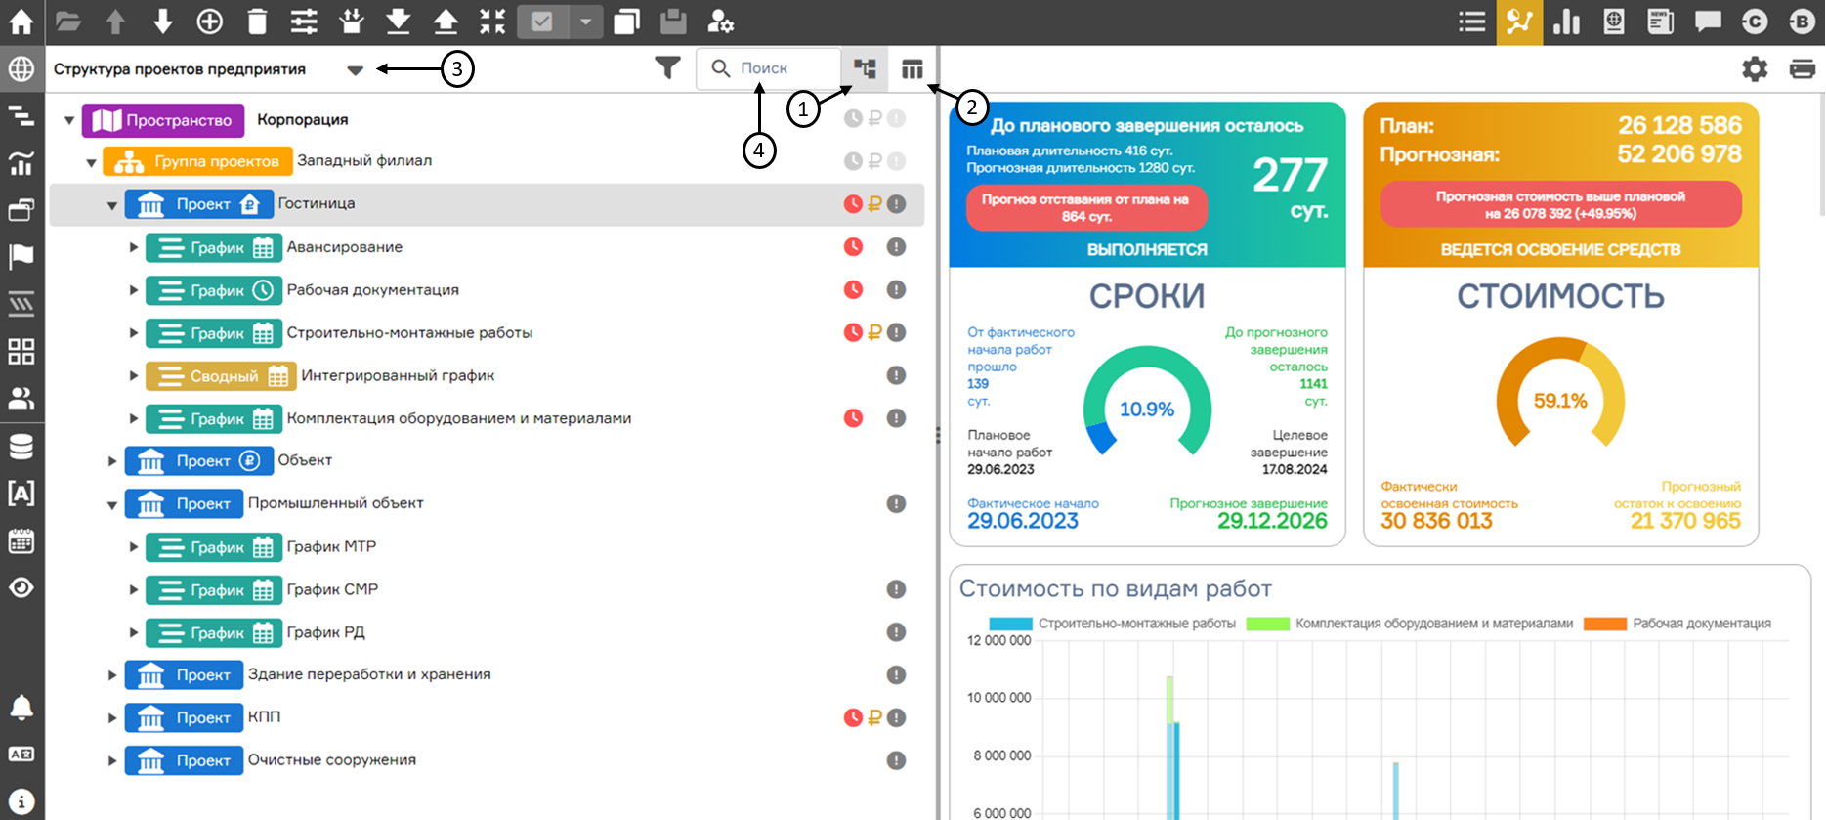1826x820 pixels.
Task: Open the chat comments tab icon
Action: [1708, 22]
